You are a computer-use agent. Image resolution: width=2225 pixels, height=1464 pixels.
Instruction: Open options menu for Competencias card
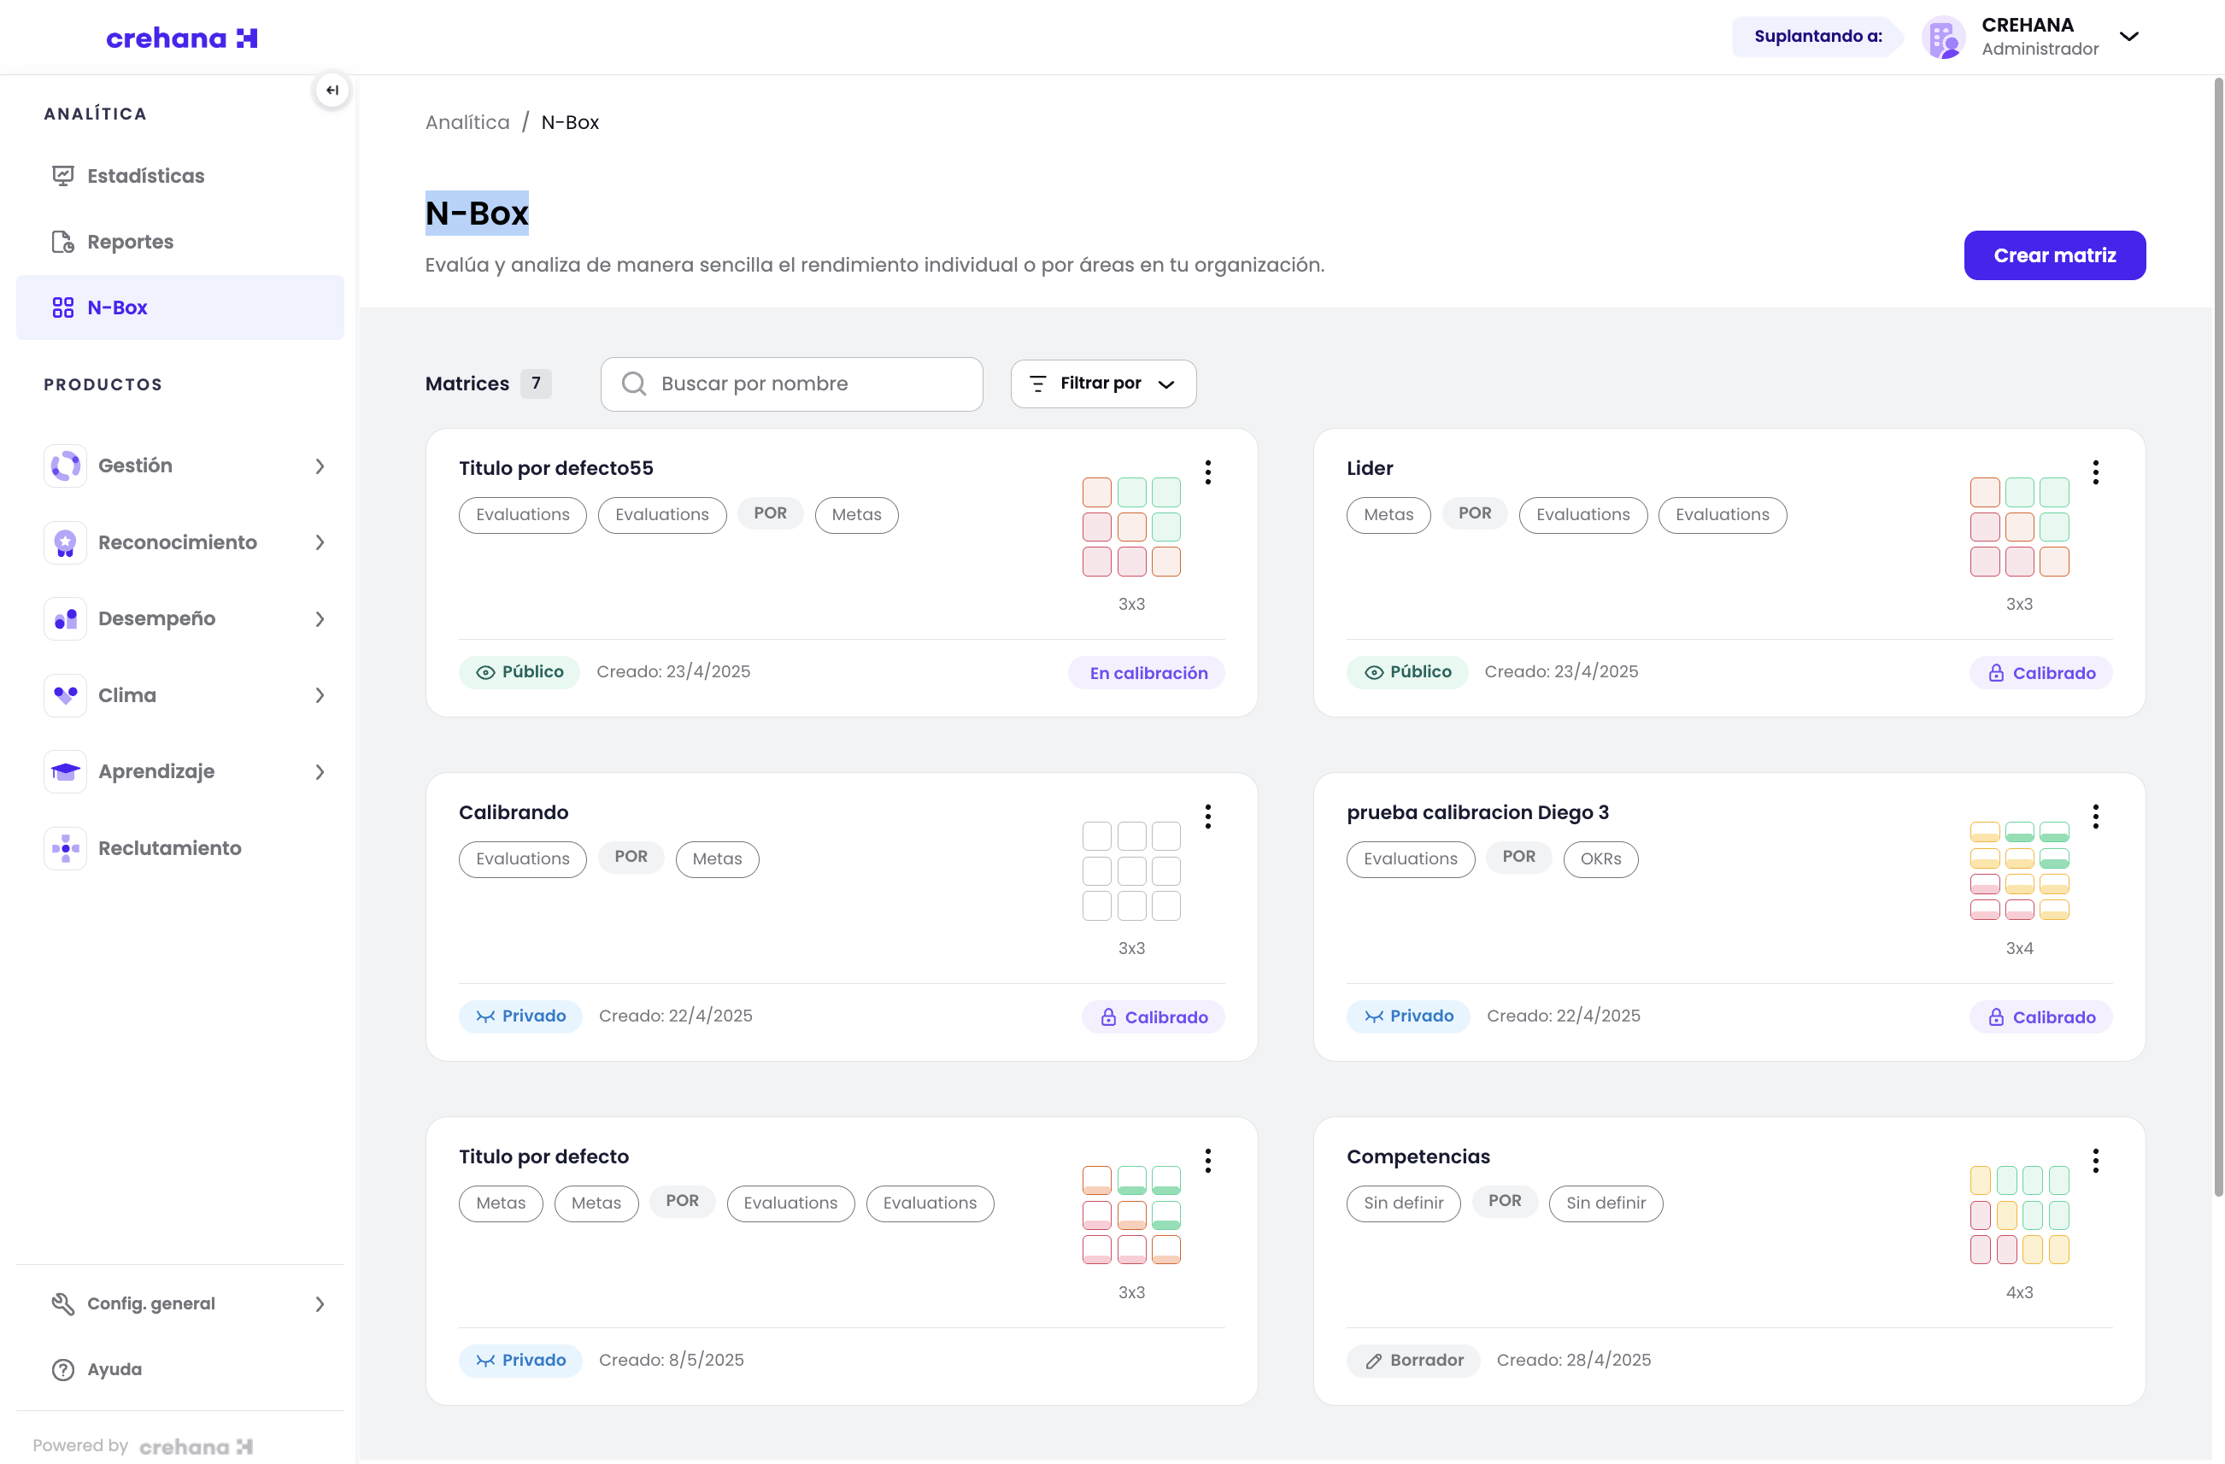[x=2095, y=1161]
